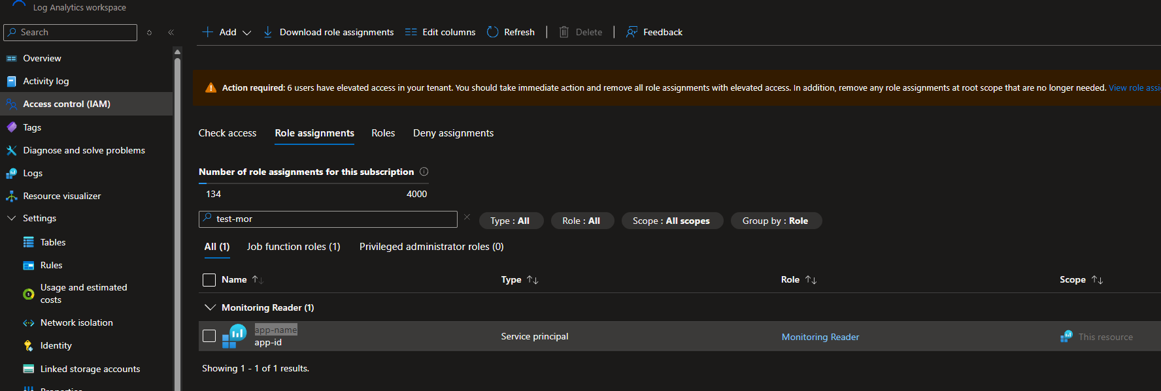The width and height of the screenshot is (1161, 391).
Task: Open the Add dropdown arrow
Action: tap(246, 33)
